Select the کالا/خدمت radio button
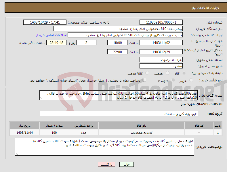The width and height of the screenshot is (227, 172). [147, 73]
